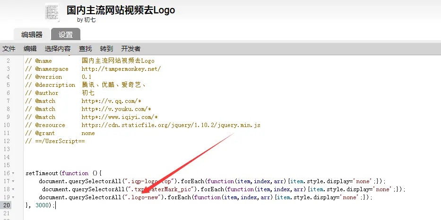Viewport: 441px width, 220px height.
Task: Click the title text 国内主流网站视频去Logo
Action: click(x=121, y=10)
